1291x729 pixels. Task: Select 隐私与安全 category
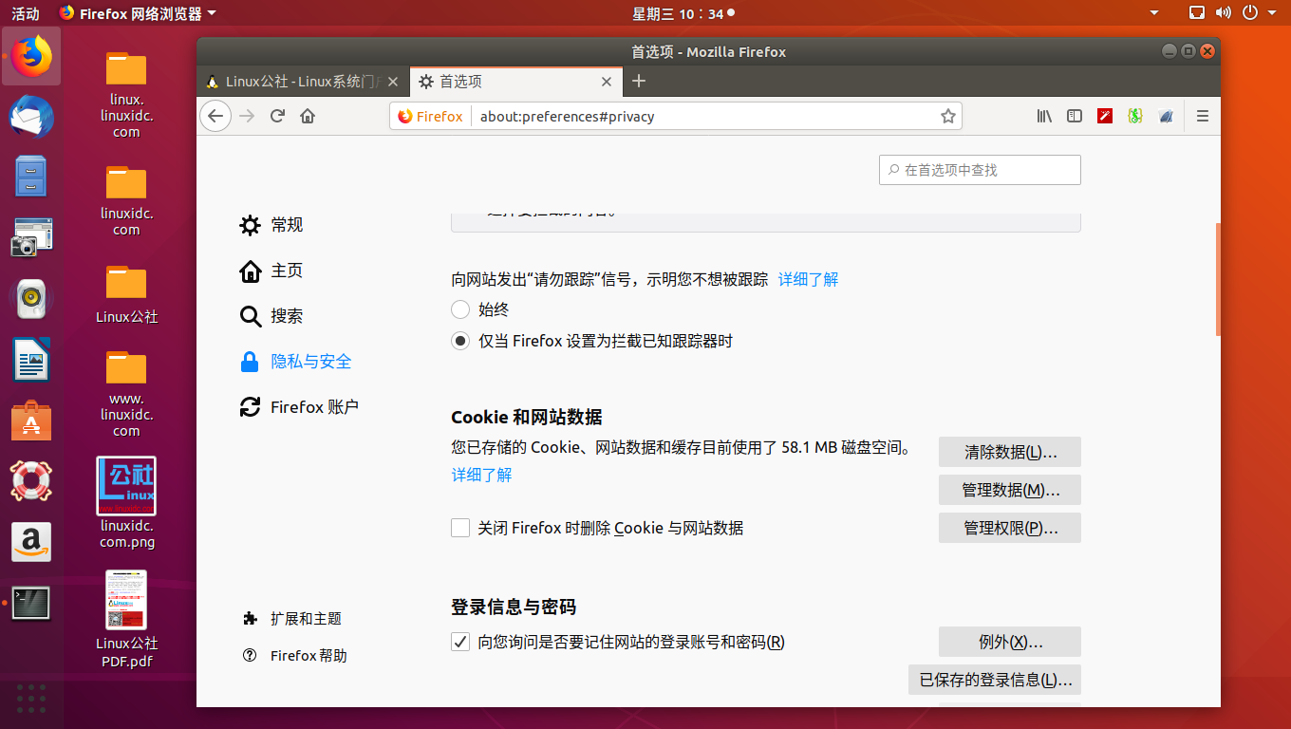point(295,362)
